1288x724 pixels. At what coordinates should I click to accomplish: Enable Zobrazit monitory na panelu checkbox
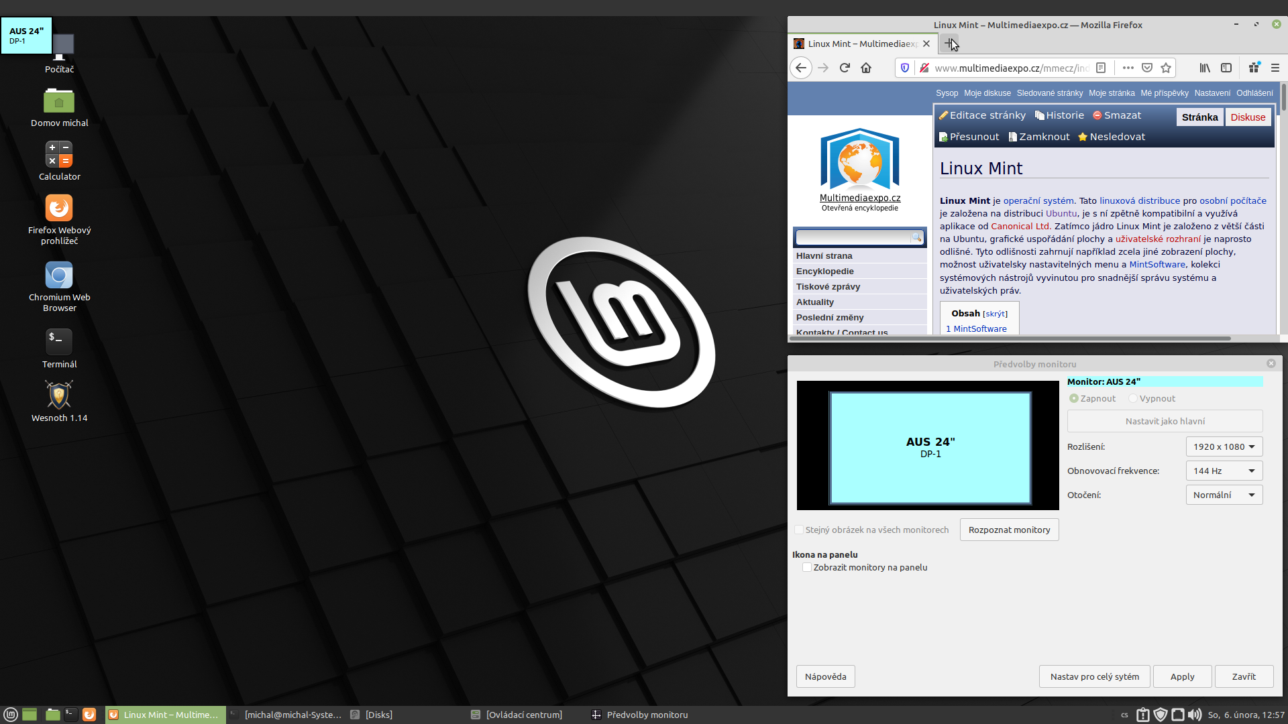[807, 567]
